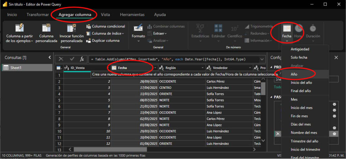346x159 pixels.
Task: Close the query settings pane
Action: pos(336,58)
